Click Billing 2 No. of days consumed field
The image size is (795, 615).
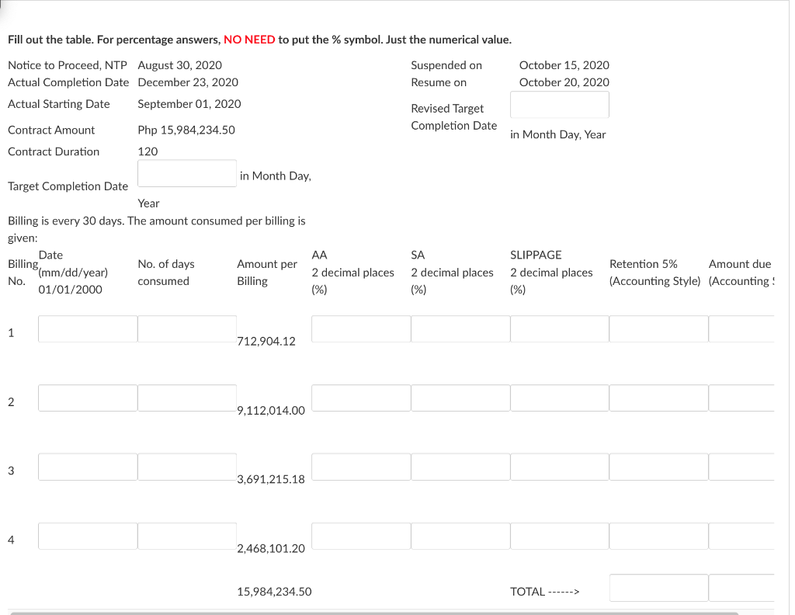(186, 398)
